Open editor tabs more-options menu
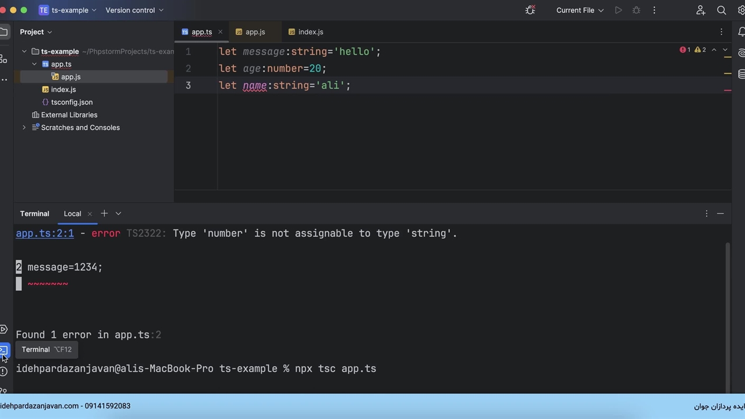Screen dimensions: 745x419 [x=721, y=32]
